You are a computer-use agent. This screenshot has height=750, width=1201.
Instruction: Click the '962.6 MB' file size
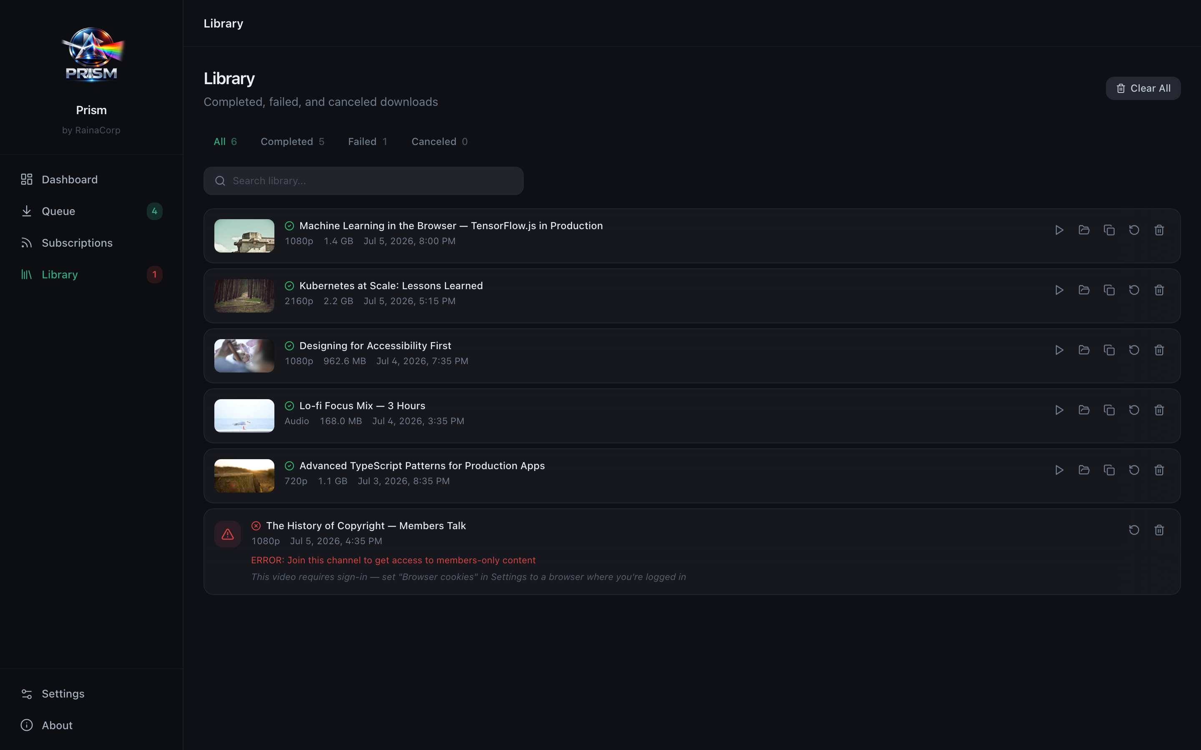click(x=345, y=361)
